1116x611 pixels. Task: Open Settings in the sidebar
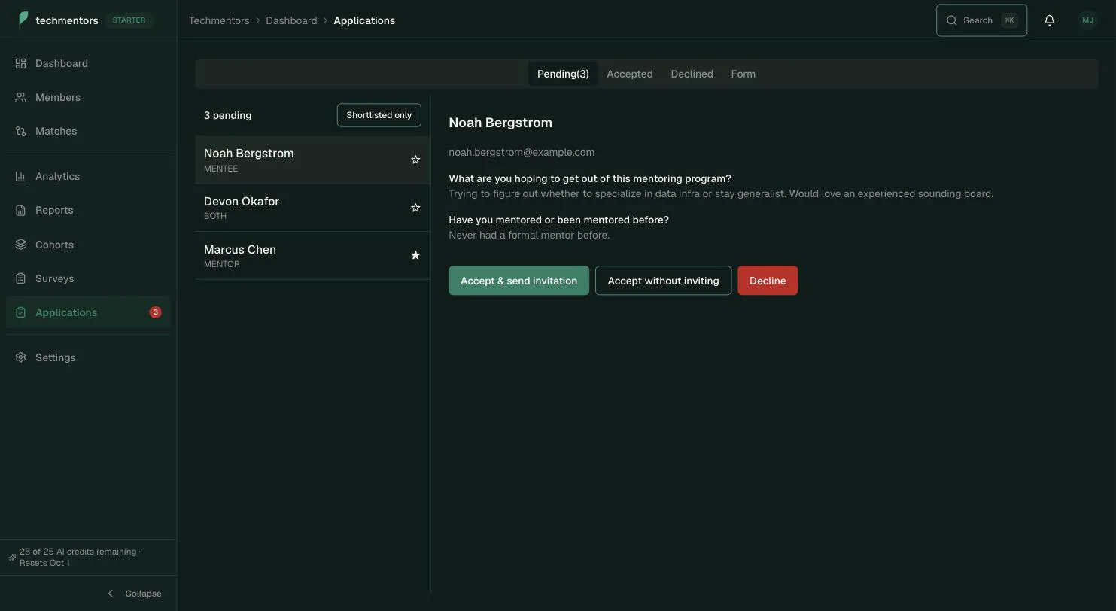88,357
